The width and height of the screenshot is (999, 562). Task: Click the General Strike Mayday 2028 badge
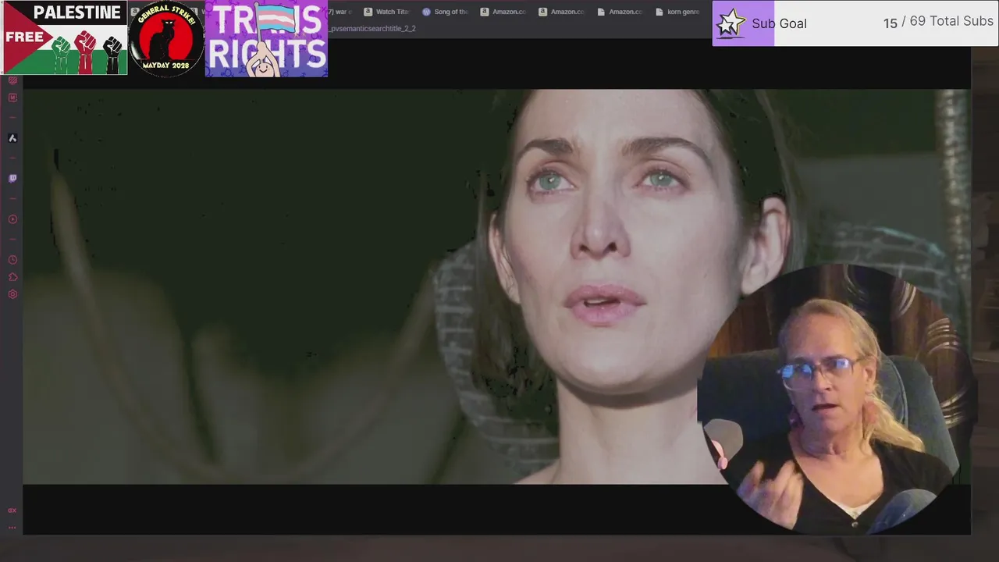click(165, 38)
